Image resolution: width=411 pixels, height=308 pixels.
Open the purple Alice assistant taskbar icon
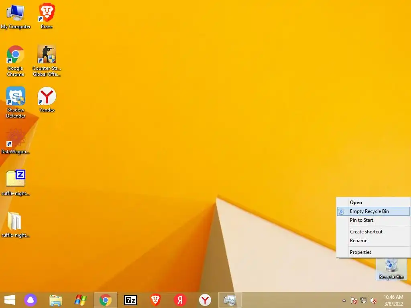[x=31, y=300]
